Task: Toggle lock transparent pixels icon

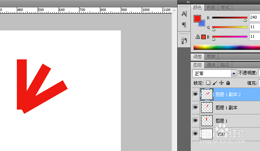Action: pos(208,82)
